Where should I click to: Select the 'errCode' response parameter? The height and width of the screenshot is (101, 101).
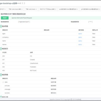pos(7,86)
